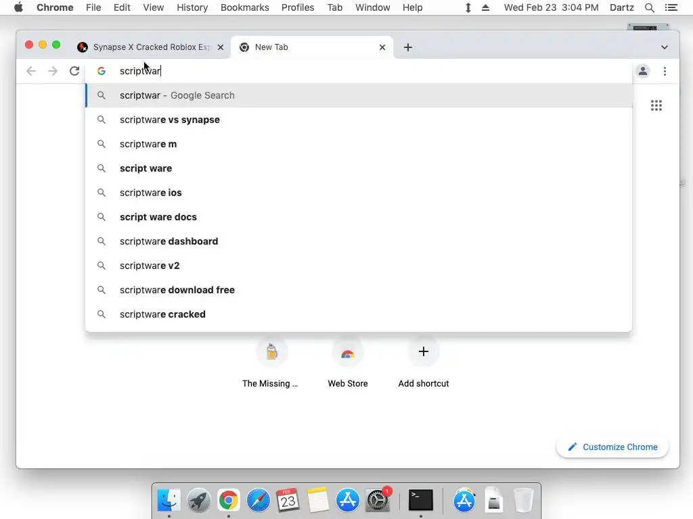Choose 'scriptwar - Google Search' suggestion
The width and height of the screenshot is (693, 519).
tap(359, 95)
